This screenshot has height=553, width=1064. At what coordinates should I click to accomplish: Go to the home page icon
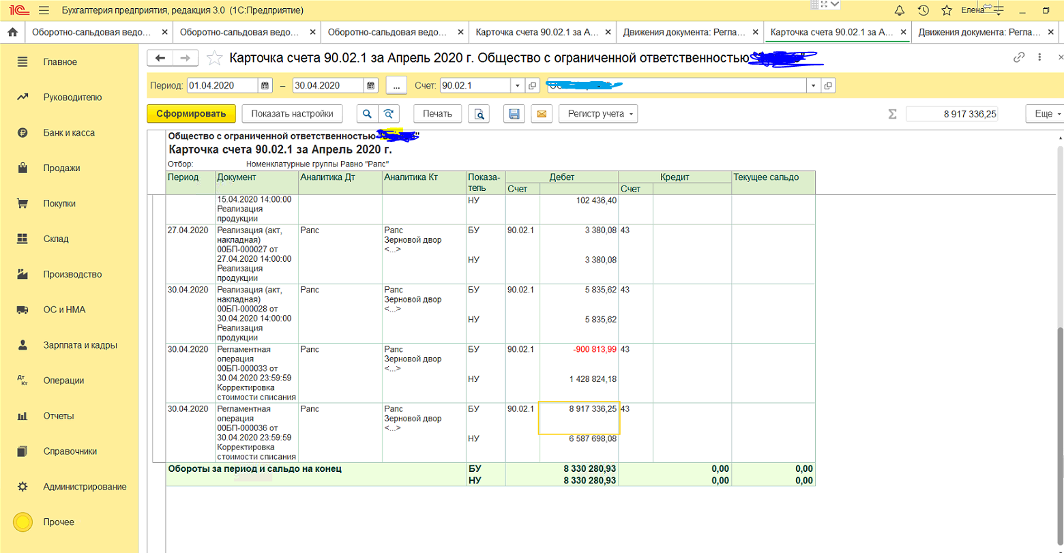pos(12,32)
